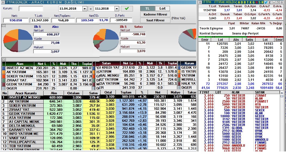Image resolution: width=286 pixels, height=164 pixels.
Task: Select the Lot toggle button
Action: click(162, 8)
